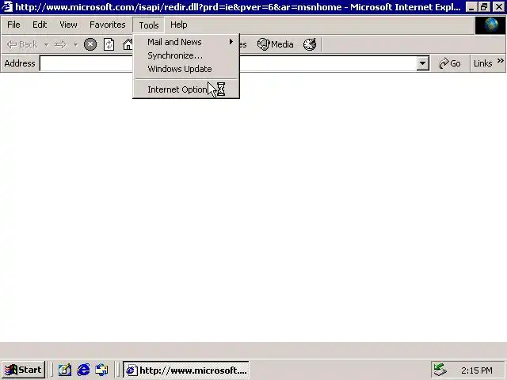The width and height of the screenshot is (507, 380).
Task: Open Internet Options menu entry
Action: pos(186,89)
